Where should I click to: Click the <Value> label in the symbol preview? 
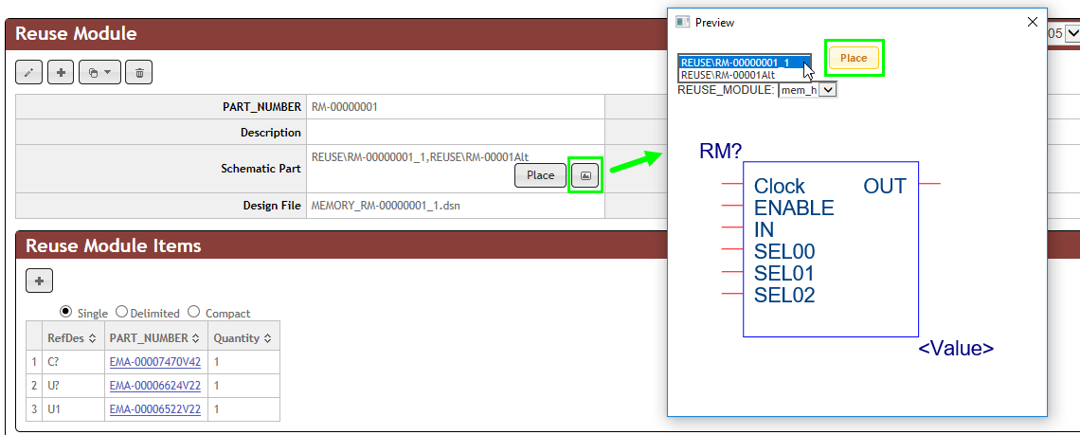pos(956,348)
